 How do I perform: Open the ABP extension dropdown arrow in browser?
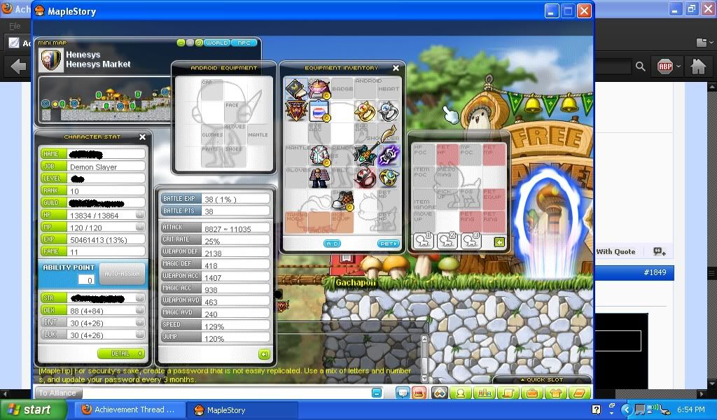tap(678, 66)
